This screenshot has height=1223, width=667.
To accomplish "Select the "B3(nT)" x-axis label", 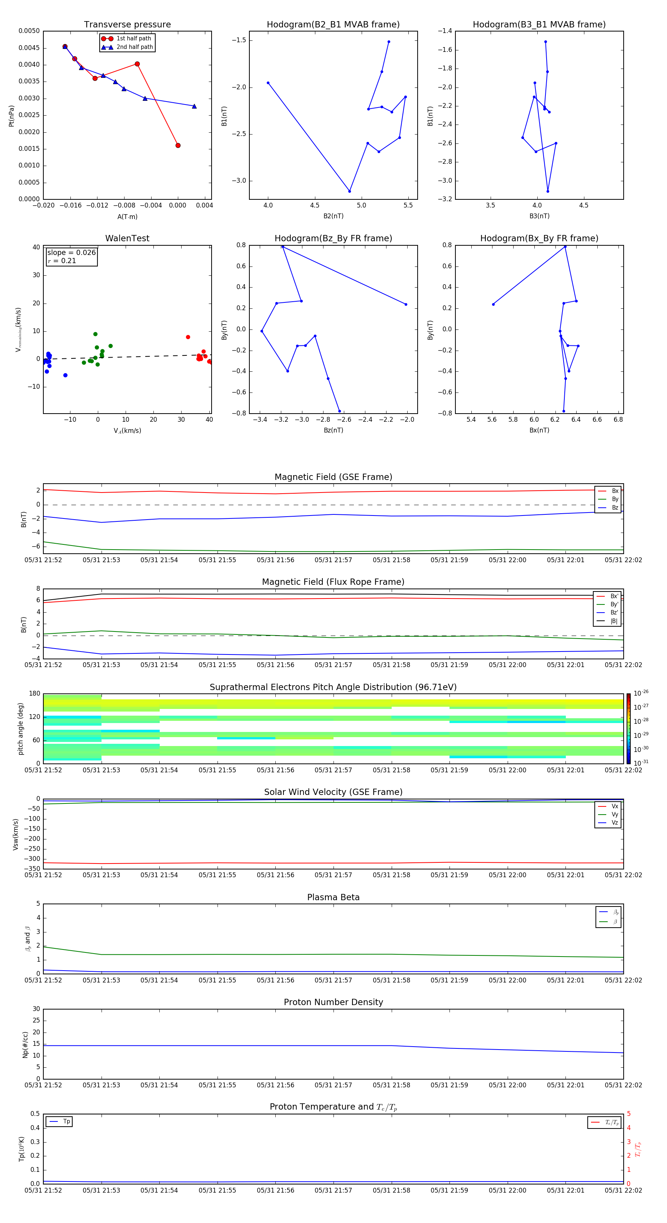I will 539,216.
